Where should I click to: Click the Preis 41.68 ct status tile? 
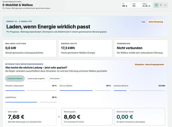146,5
